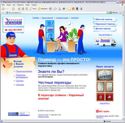Click the Edit page toolbar icon

click(64, 9)
